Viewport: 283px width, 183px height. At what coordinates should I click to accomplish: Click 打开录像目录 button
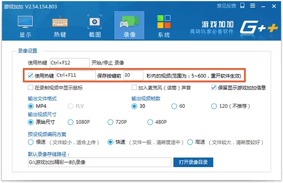(193, 162)
